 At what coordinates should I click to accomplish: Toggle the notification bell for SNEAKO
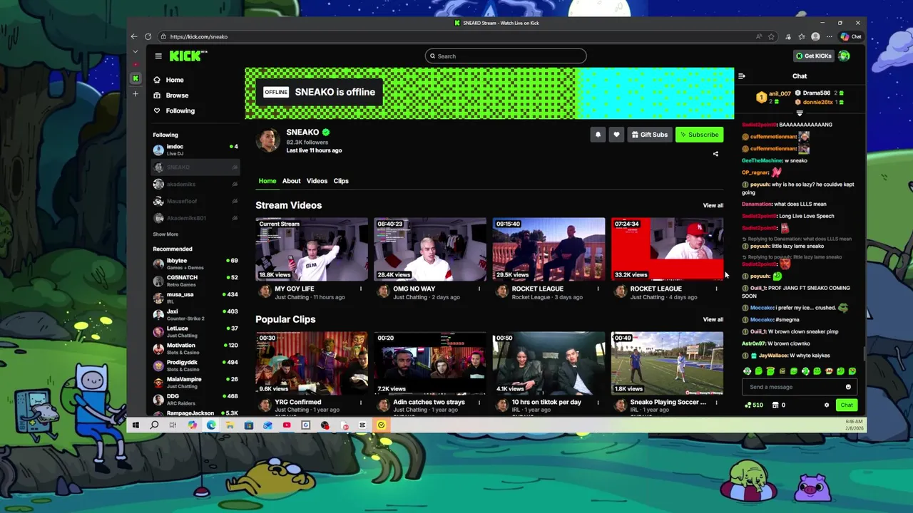[x=598, y=135]
